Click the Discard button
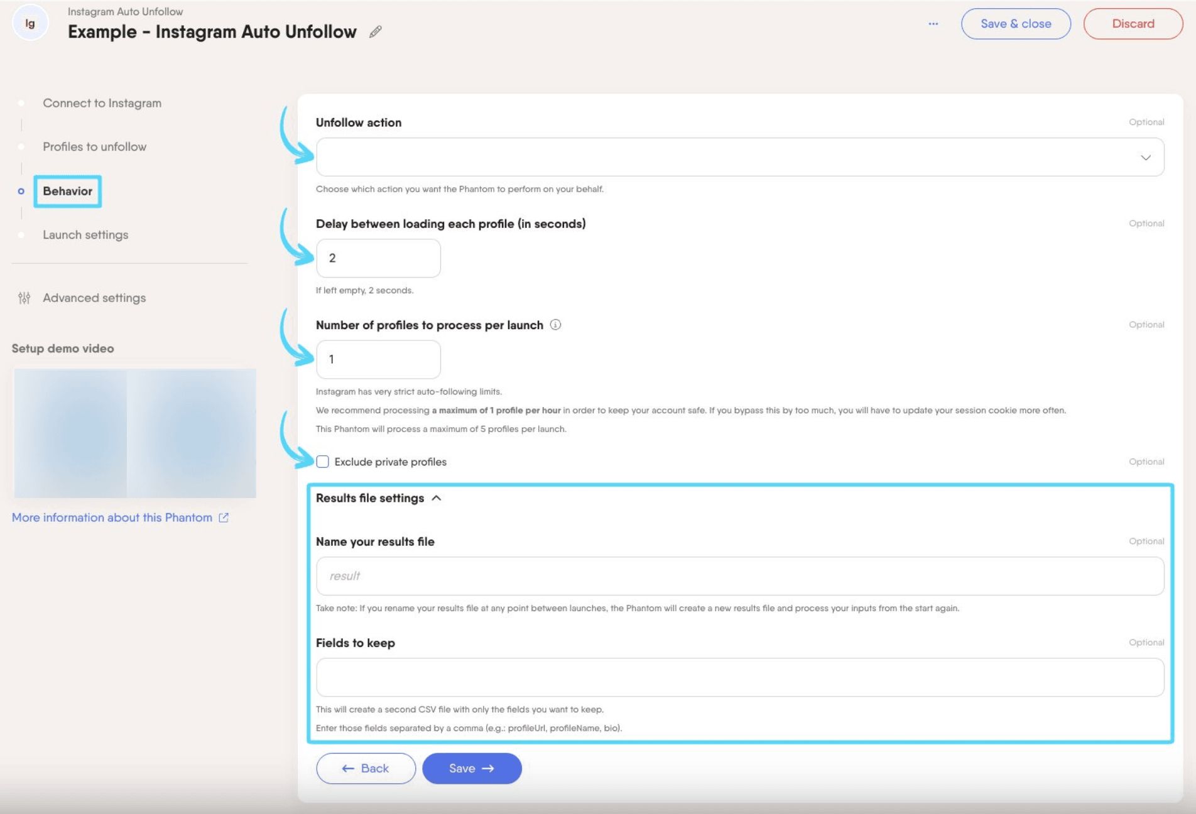This screenshot has height=814, width=1196. [1133, 24]
